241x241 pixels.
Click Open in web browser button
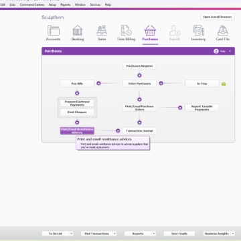(218, 17)
